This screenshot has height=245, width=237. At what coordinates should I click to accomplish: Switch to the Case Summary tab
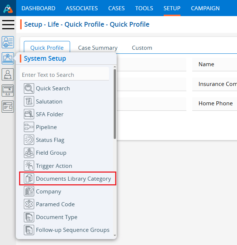coord(98,48)
